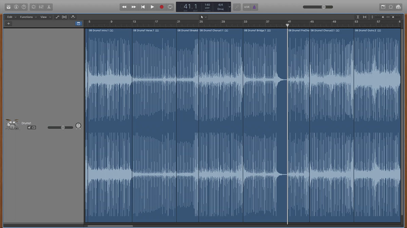Open the Loop Browser
Image resolution: width=407 pixels, height=228 pixels.
click(391, 7)
